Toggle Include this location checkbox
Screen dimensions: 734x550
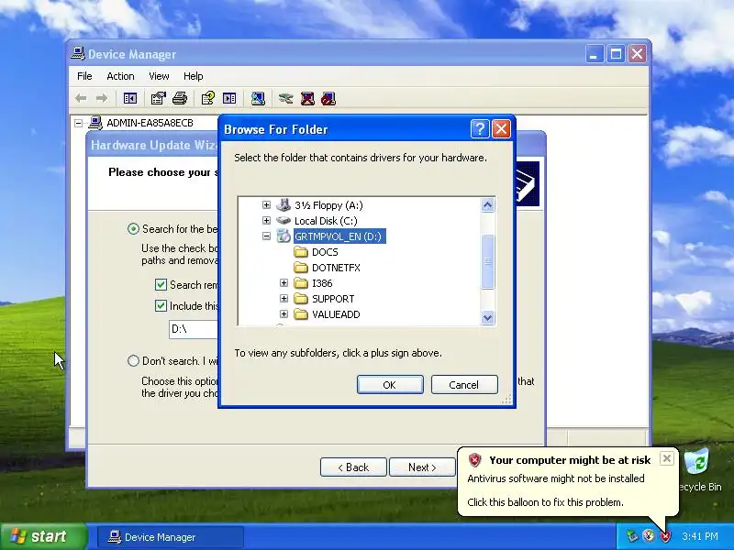tap(161, 306)
